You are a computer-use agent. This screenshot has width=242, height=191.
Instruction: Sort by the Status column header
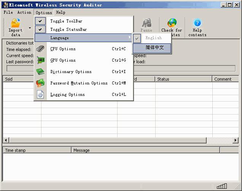[x=183, y=79]
